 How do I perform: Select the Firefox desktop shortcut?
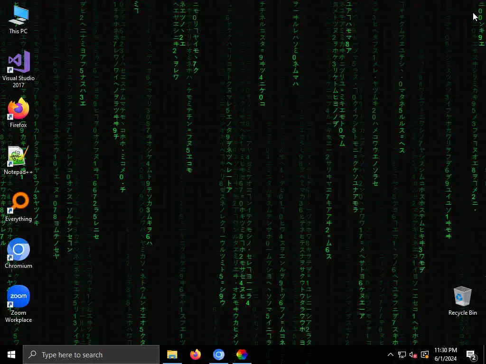(x=19, y=113)
